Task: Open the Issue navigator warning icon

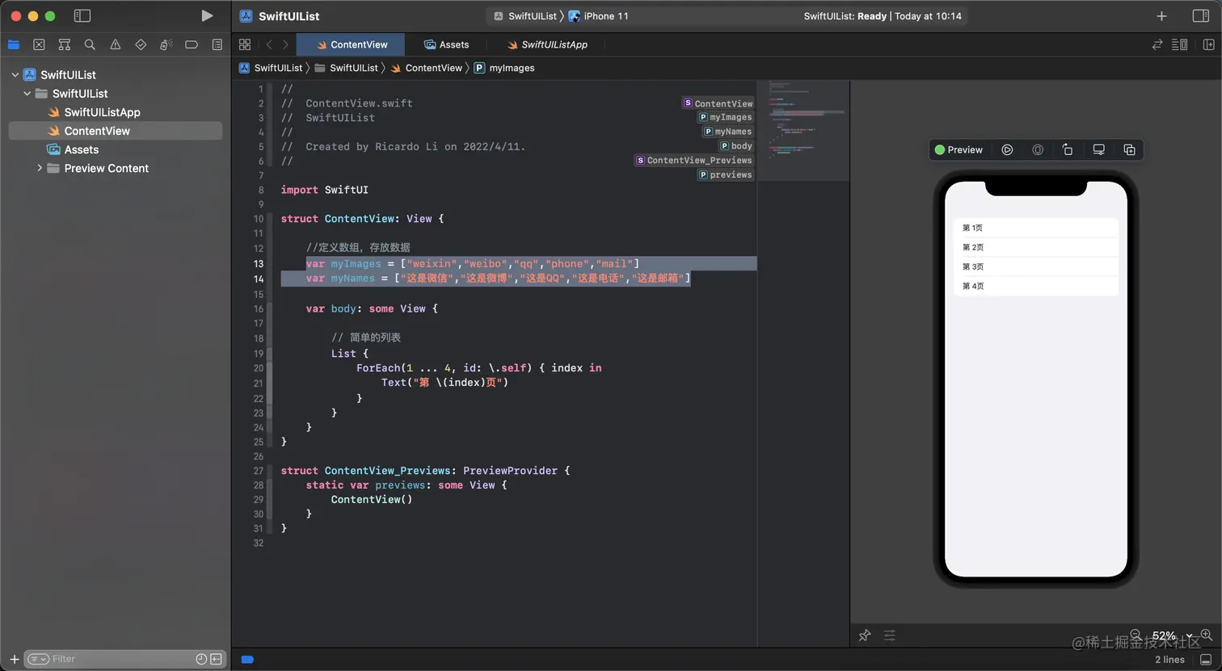Action: (116, 45)
